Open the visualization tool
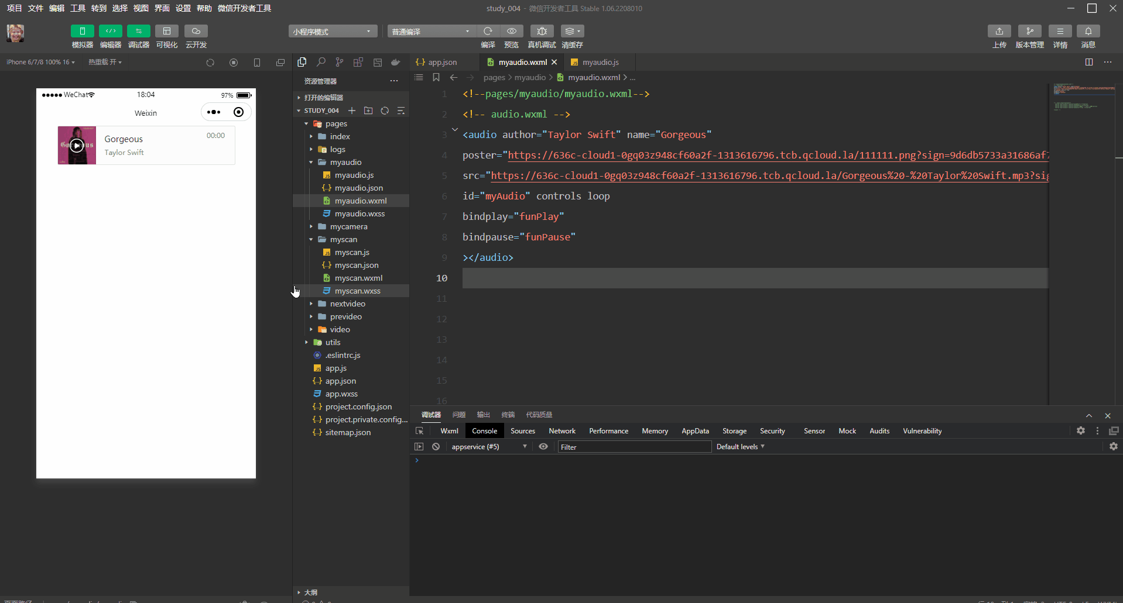 [x=167, y=31]
